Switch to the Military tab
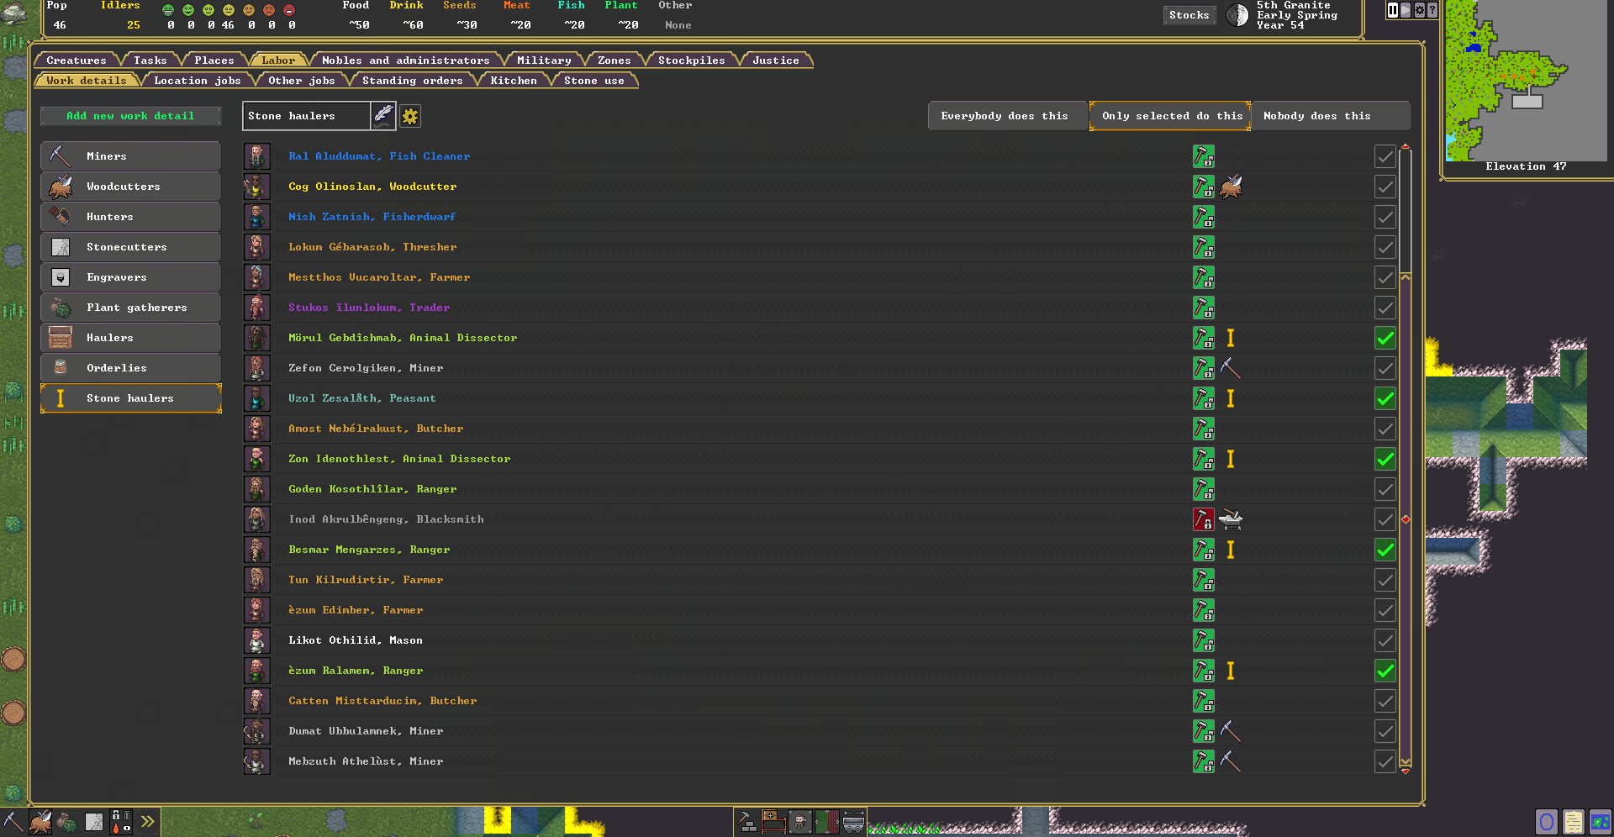Image resolution: width=1614 pixels, height=837 pixels. tap(544, 61)
